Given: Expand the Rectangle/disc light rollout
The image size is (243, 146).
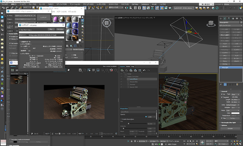Looking at the screenshot, I should pyautogui.click(x=231, y=122).
